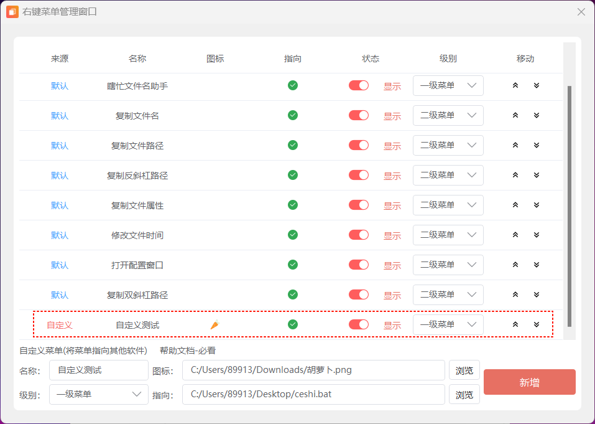Screen dimensions: 595x424
Task: Open level dropdown for 复制文件属性
Action: [x=448, y=205]
